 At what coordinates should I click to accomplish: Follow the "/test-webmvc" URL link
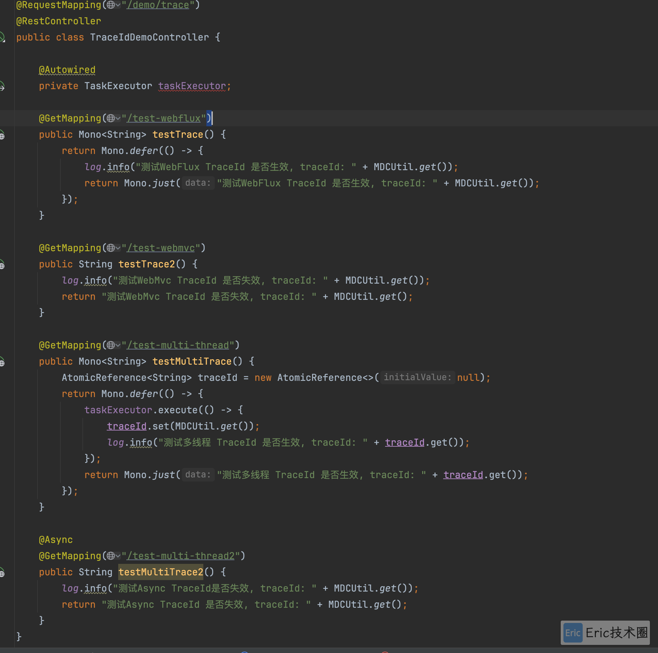161,248
